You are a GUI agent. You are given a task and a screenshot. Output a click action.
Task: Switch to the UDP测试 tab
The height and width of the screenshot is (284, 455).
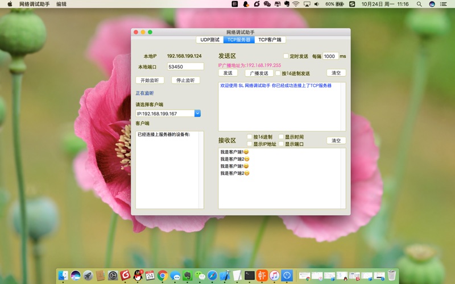click(x=210, y=40)
